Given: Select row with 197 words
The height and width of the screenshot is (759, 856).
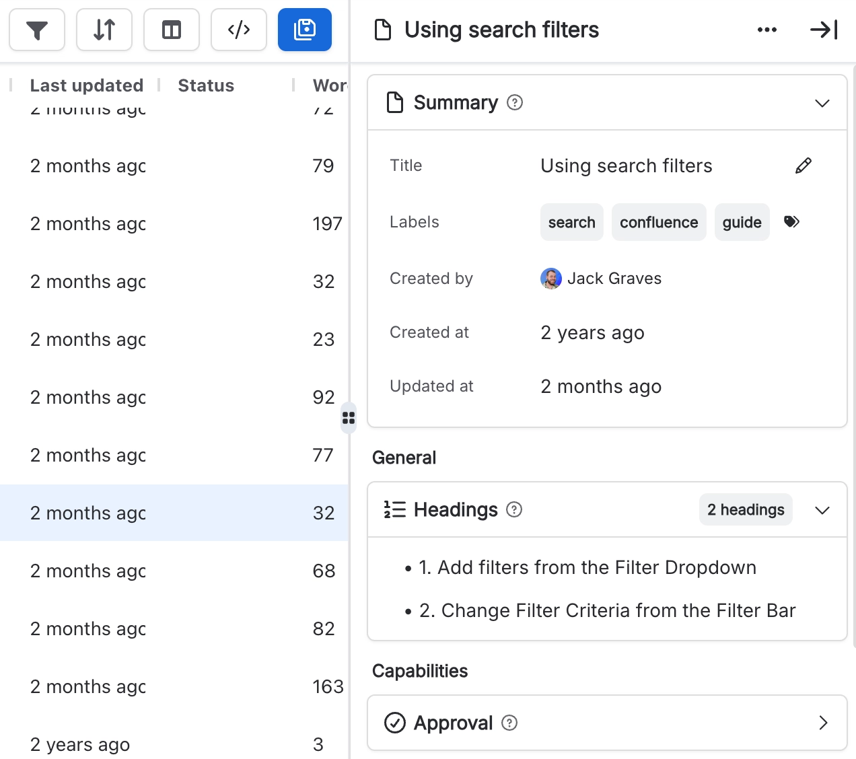Looking at the screenshot, I should [x=174, y=223].
